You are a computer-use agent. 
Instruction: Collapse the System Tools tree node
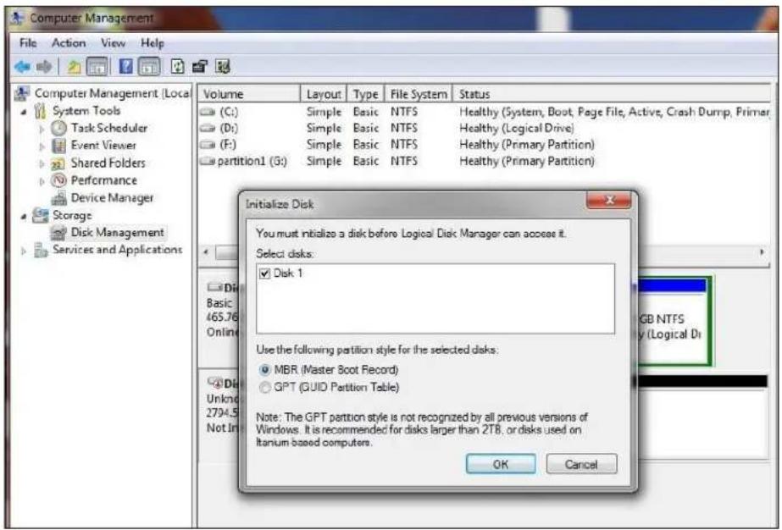click(x=24, y=112)
